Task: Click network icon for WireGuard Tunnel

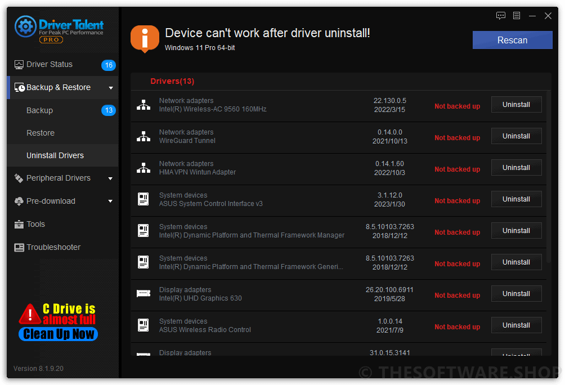Action: tap(144, 136)
